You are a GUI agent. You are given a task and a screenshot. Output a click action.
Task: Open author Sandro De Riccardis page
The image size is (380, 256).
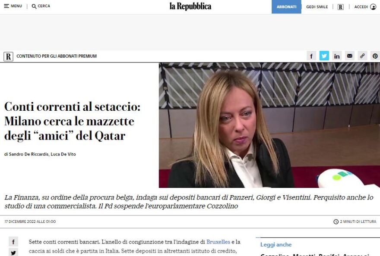(29, 154)
